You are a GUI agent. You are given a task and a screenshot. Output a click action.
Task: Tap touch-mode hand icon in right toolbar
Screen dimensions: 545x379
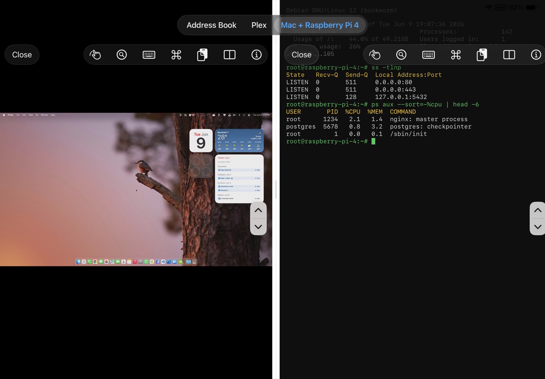tap(374, 55)
